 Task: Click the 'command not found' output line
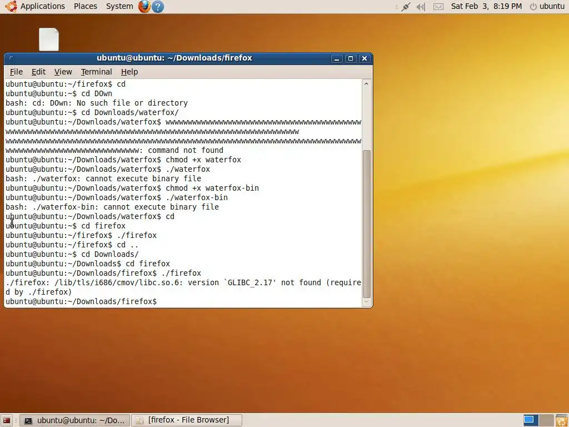pyautogui.click(x=114, y=150)
